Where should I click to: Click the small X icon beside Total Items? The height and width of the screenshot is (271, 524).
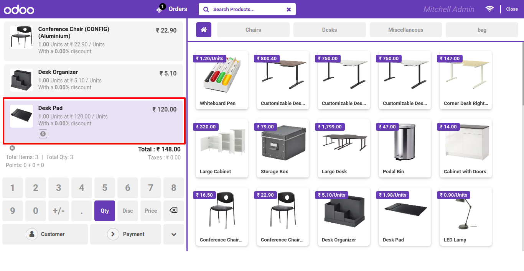coord(12,148)
